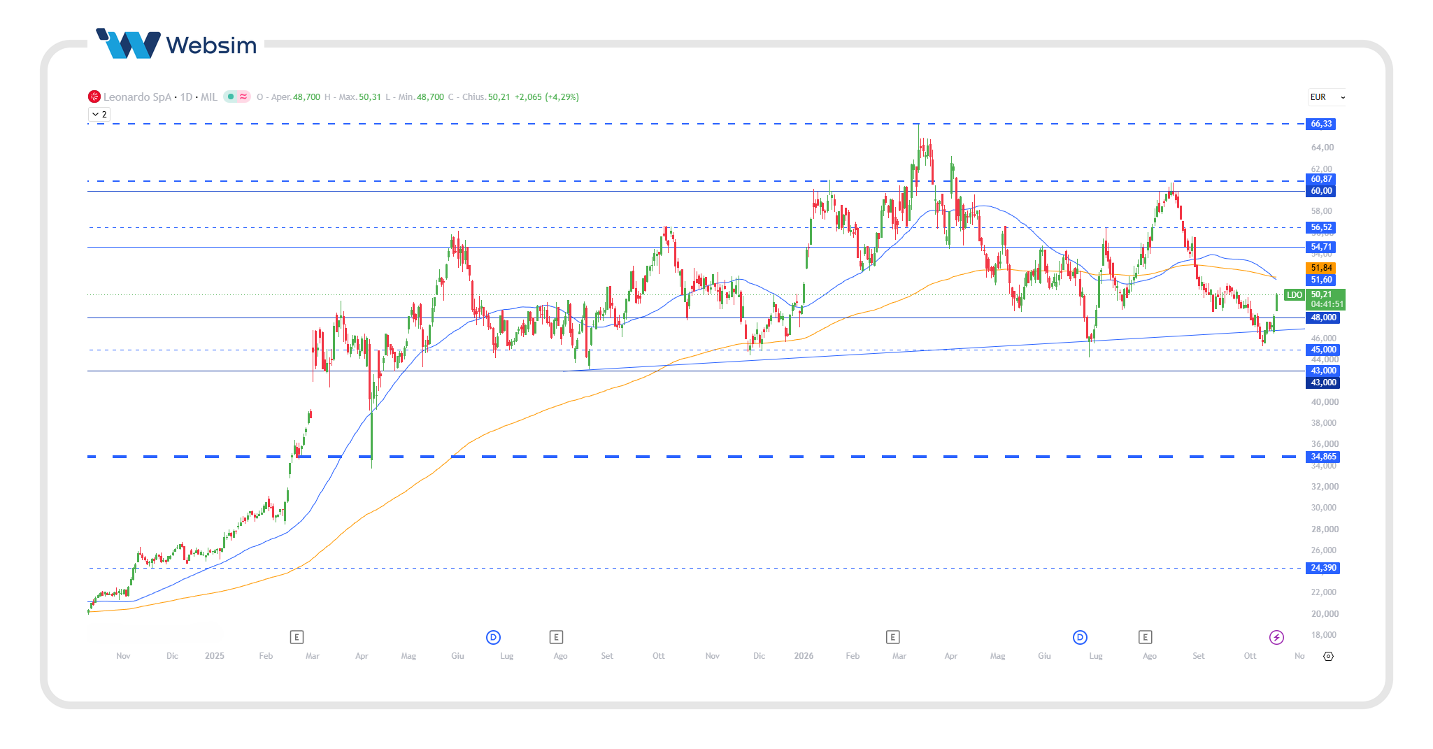The height and width of the screenshot is (749, 1433).
Task: Open the dividend 'D' marker above Lug 2026
Action: click(1080, 637)
